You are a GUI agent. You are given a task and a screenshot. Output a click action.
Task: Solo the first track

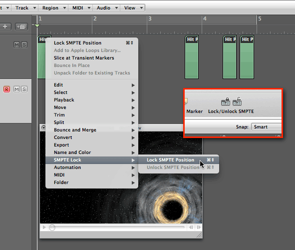click(x=24, y=45)
